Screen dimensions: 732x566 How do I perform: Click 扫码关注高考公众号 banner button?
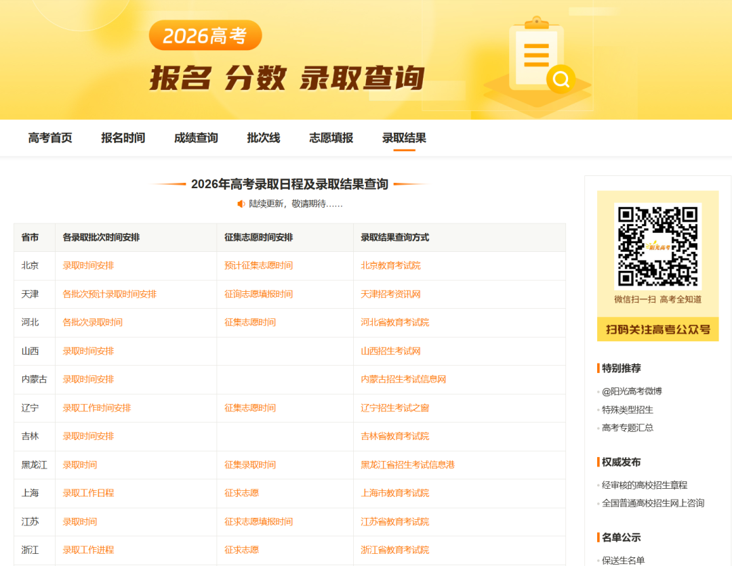point(657,330)
